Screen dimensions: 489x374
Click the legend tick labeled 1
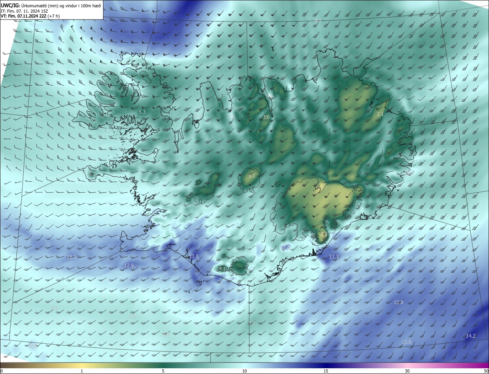[x=82, y=371]
